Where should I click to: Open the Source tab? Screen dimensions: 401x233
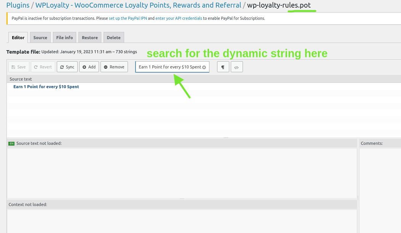[40, 38]
